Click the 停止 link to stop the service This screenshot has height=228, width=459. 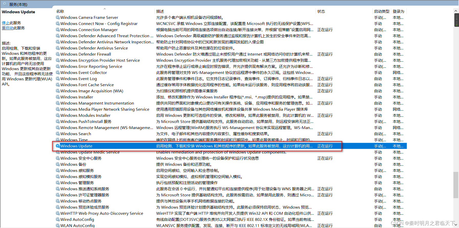[x=6, y=23]
